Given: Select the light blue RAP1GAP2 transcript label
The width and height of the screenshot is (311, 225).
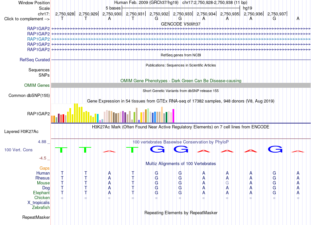Looking at the screenshot, I should tap(39, 39).
